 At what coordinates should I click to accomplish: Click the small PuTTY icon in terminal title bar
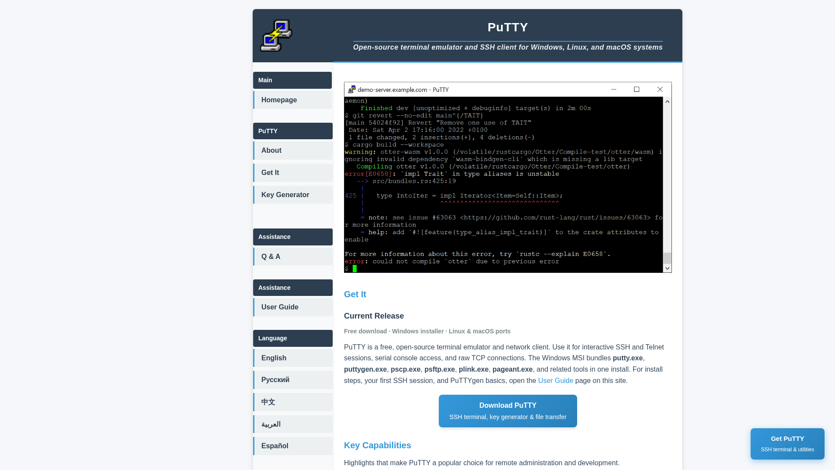pos(352,89)
